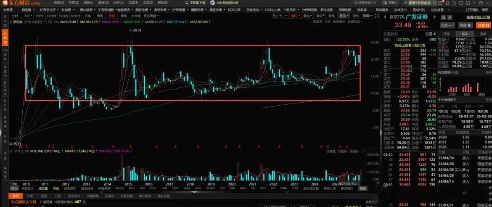492x207 pixels.
Task: Toggle 隐藏 side panel button
Action: [x=368, y=16]
